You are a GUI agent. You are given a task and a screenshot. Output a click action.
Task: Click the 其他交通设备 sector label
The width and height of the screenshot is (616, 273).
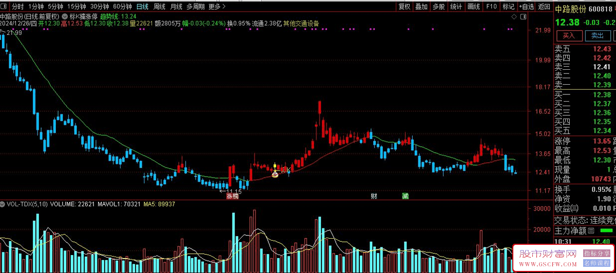pyautogui.click(x=301, y=24)
